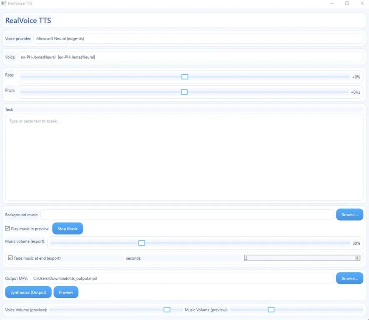Decrease fade seconds with down arrow
The width and height of the screenshot is (369, 320).
click(x=357, y=260)
